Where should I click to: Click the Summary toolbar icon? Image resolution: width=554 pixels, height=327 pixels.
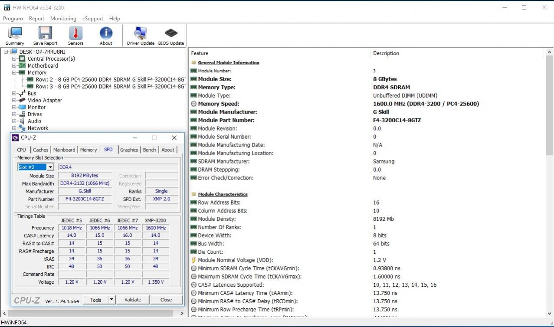15,34
